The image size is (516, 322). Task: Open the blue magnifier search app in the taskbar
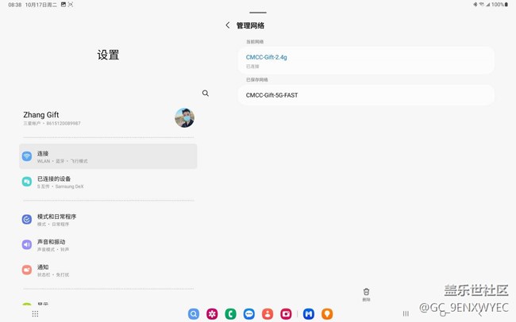(x=194, y=314)
